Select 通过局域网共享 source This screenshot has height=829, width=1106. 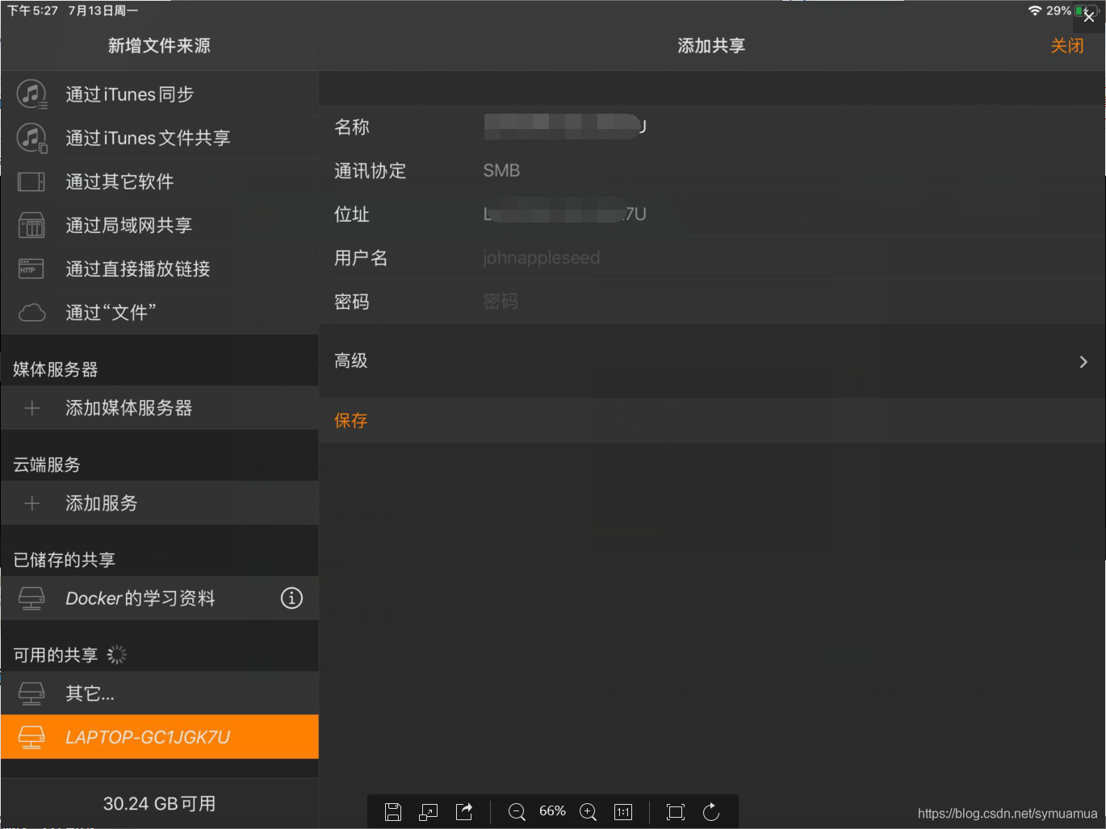(x=160, y=225)
